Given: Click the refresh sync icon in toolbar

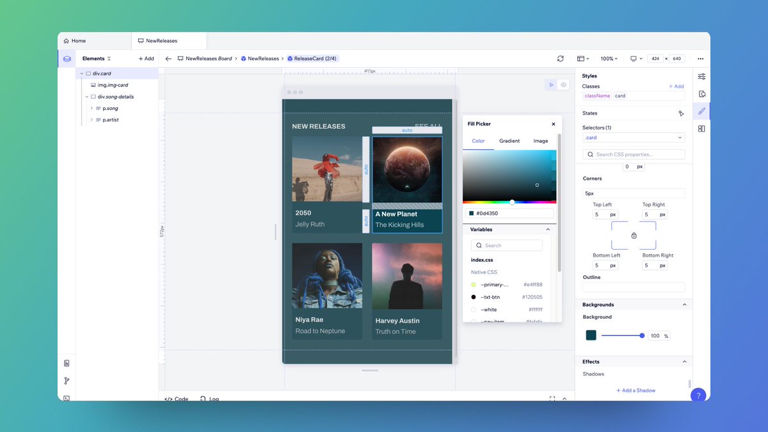Looking at the screenshot, I should (561, 58).
